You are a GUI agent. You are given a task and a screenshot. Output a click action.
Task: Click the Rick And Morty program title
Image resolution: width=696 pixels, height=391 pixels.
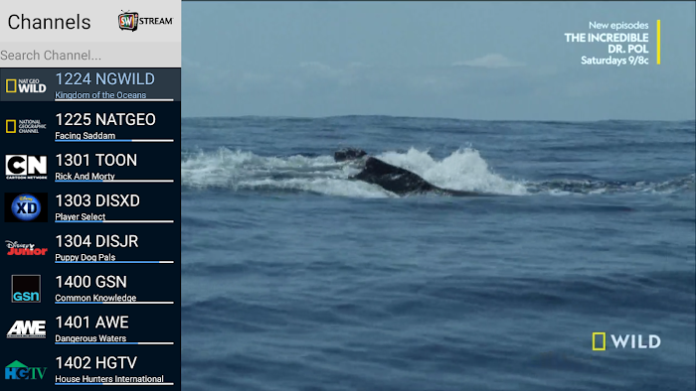(x=85, y=177)
